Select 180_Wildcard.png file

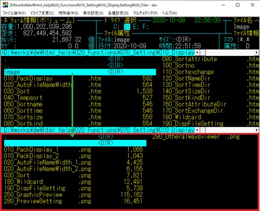73,182
